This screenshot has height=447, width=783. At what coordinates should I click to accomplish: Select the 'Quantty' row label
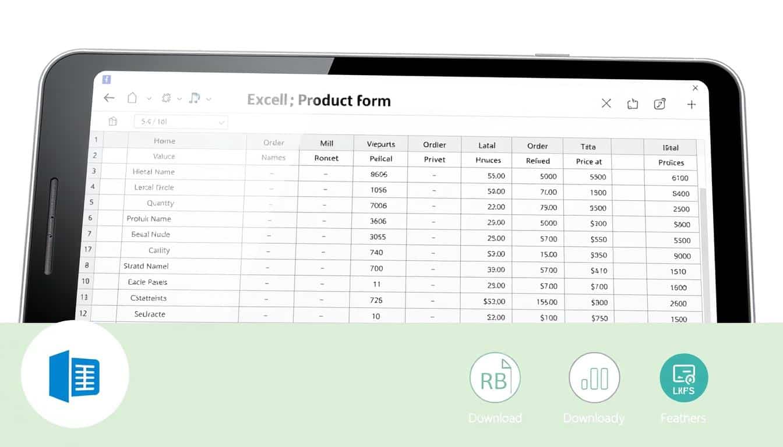point(160,203)
